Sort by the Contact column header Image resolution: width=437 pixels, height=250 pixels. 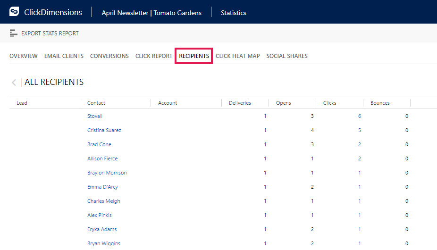[x=96, y=103]
